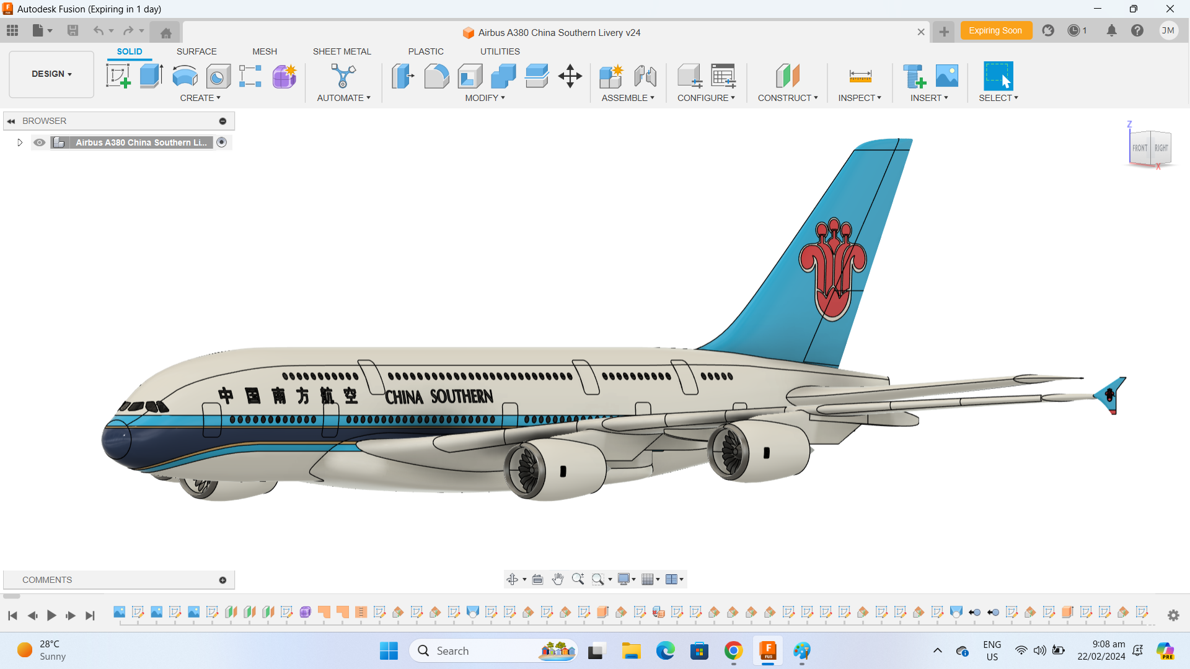This screenshot has height=669, width=1190.
Task: Select the Measure tool under Inspect
Action: (x=860, y=76)
